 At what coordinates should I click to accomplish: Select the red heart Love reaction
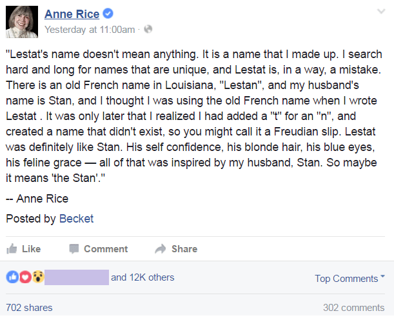pos(25,277)
